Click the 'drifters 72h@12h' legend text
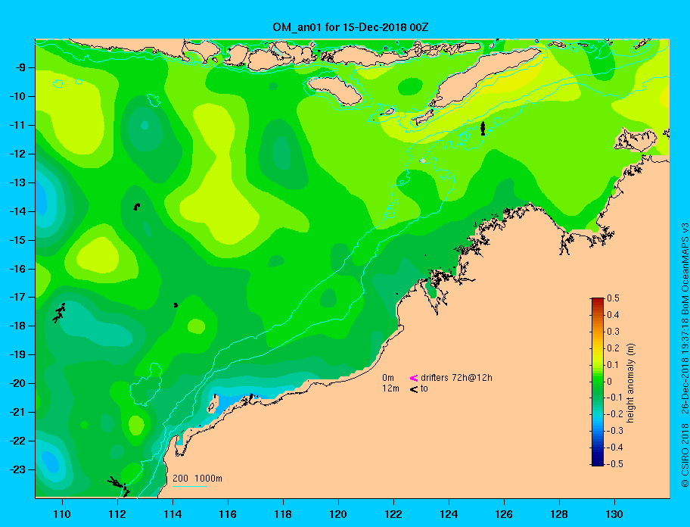This screenshot has width=690, height=527. [x=456, y=378]
